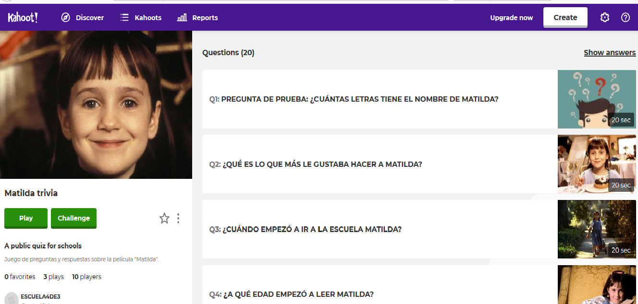Click the ESCUELA4DE3 author avatar

point(11,298)
